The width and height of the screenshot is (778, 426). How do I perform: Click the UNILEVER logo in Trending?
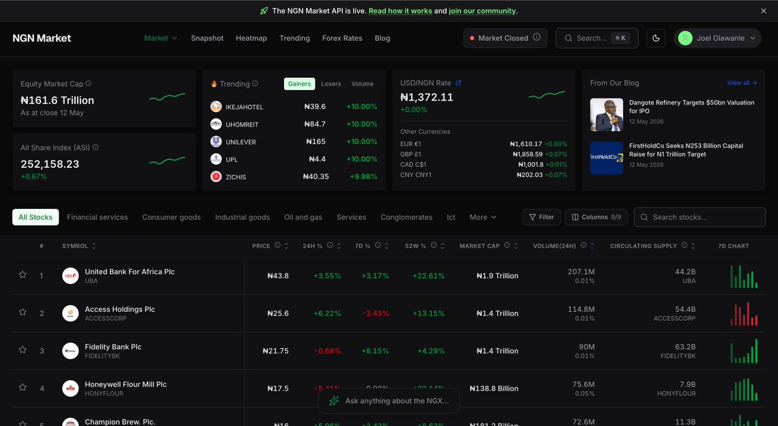(x=216, y=141)
